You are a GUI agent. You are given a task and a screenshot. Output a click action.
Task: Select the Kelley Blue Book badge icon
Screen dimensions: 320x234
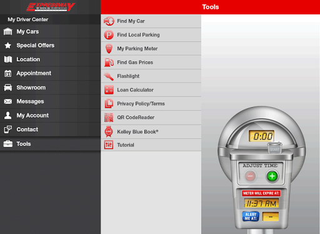(109, 131)
